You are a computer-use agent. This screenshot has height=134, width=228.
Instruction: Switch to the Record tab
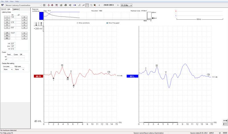click(x=4, y=9)
